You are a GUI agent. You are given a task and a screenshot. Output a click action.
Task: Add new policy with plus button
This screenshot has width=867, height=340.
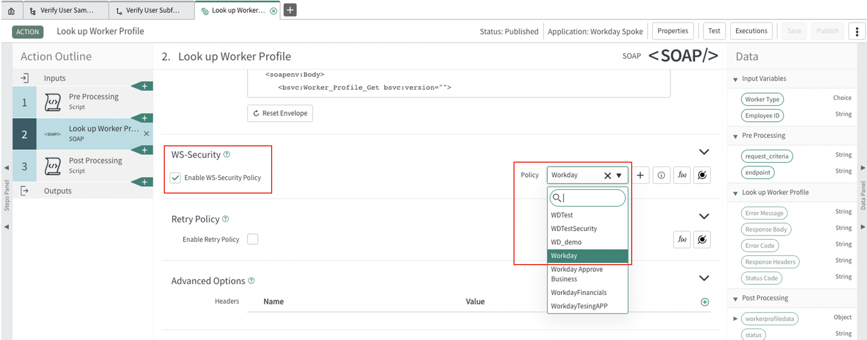tap(640, 175)
